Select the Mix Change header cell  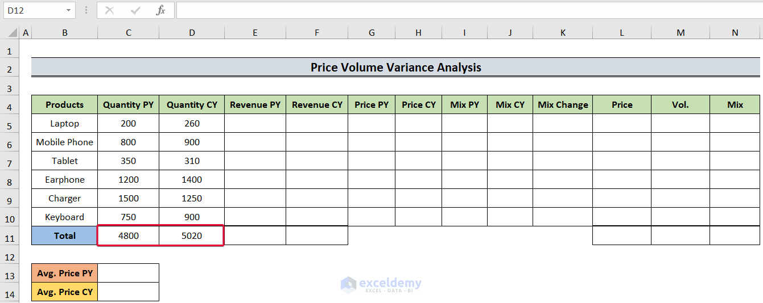point(563,104)
